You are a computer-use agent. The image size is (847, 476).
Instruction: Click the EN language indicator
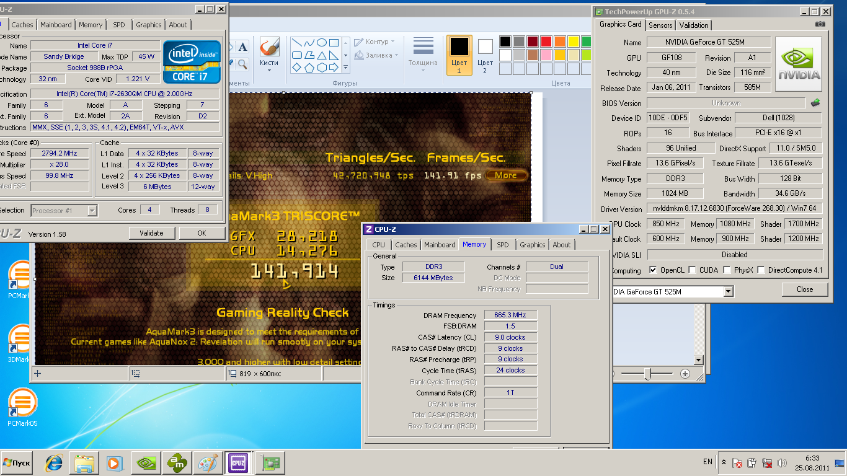pyautogui.click(x=707, y=462)
